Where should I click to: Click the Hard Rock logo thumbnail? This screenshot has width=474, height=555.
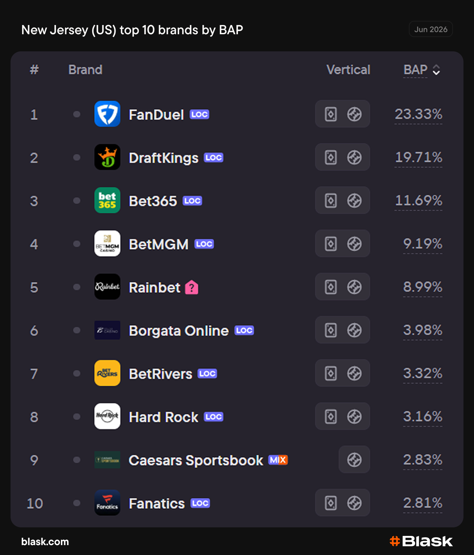[x=107, y=416]
